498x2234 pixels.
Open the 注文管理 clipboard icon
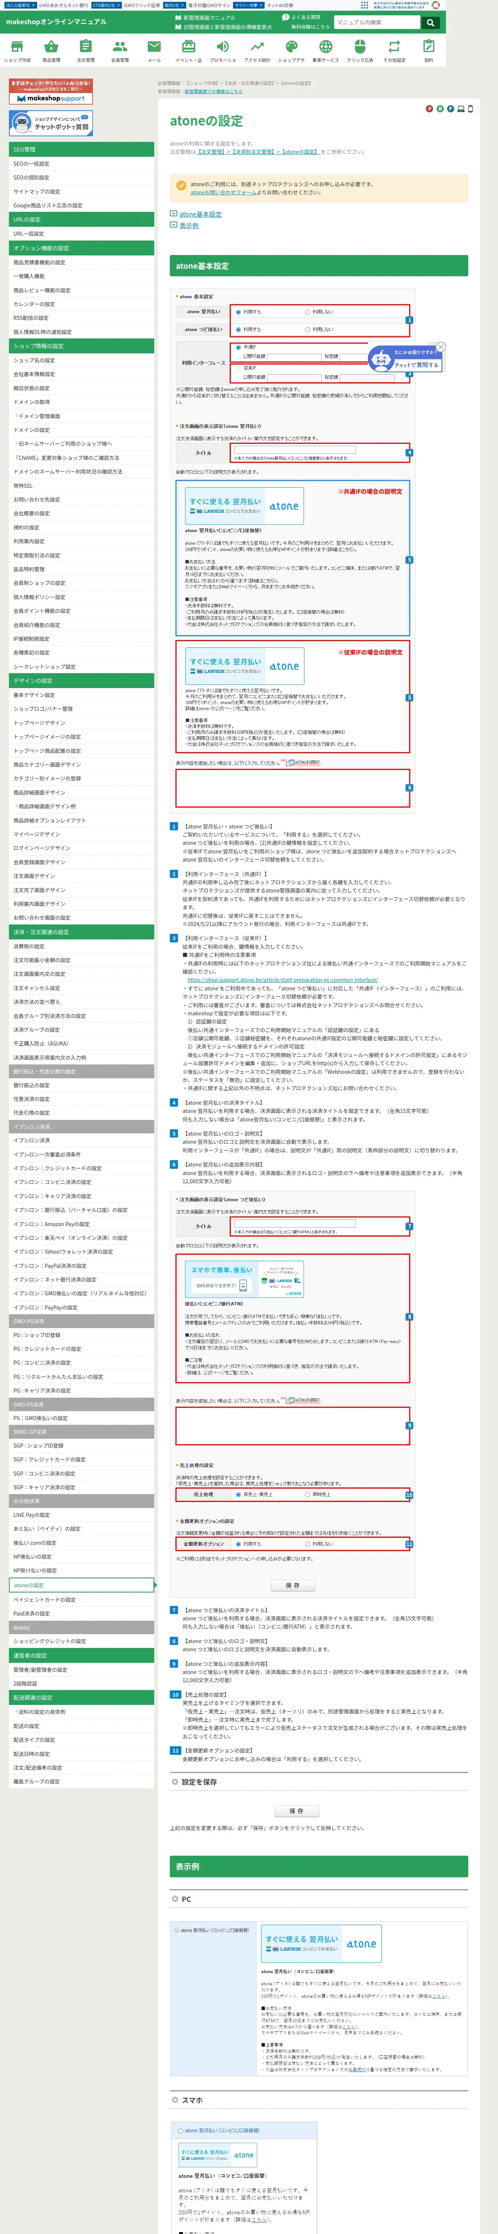pos(86,51)
